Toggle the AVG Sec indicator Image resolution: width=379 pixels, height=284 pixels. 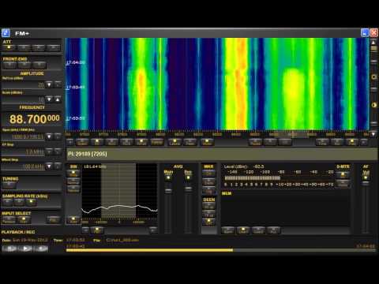click(188, 177)
